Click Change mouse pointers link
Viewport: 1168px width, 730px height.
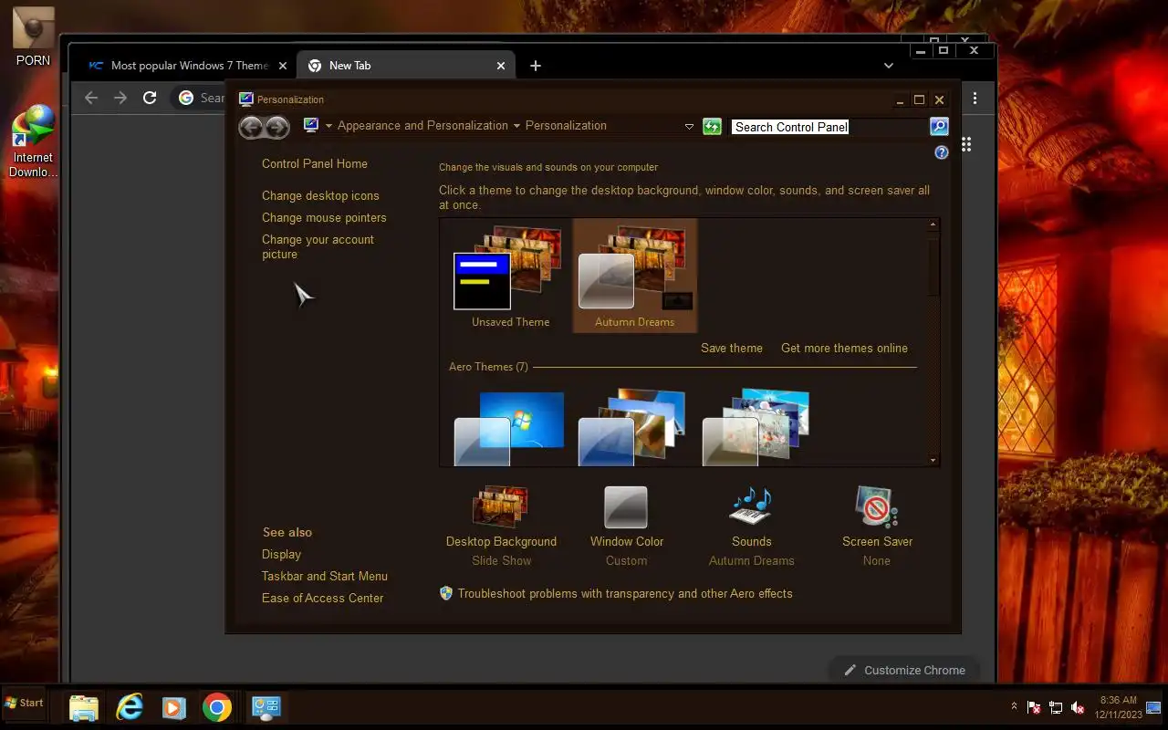[x=324, y=217]
